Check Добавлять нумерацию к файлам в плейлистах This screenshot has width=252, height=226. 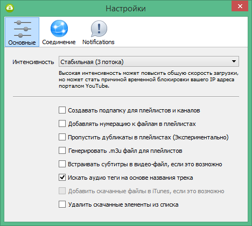(x=62, y=124)
